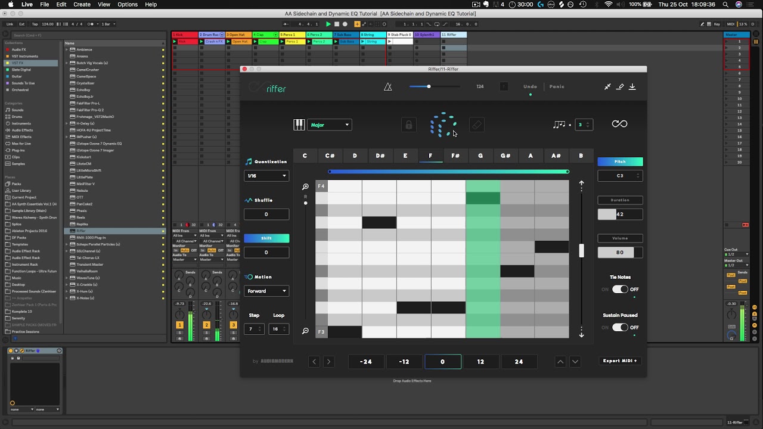Toggle the lock icon in Riffer

[408, 125]
